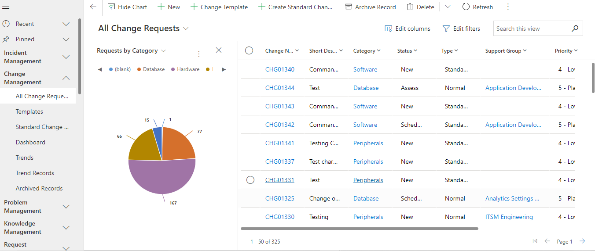
Task: Click the back arrow icon
Action: (93, 7)
